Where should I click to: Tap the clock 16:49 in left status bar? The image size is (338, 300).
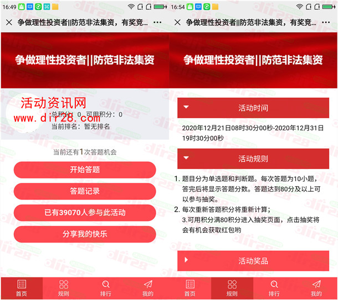(x=9, y=7)
